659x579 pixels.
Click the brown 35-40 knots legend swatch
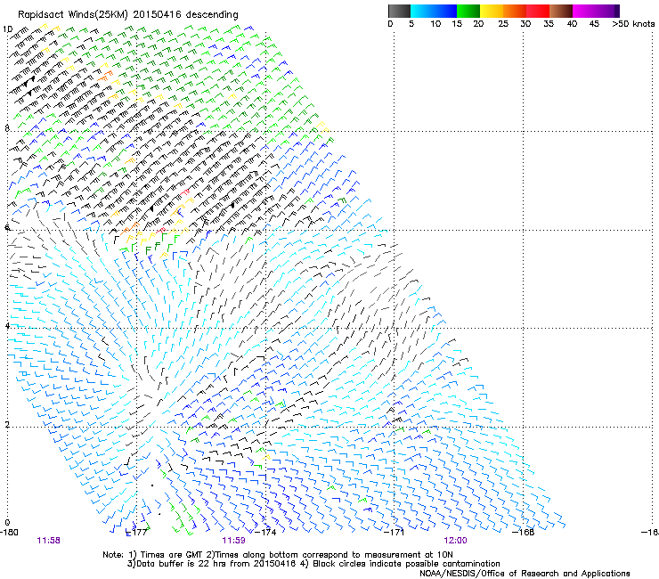point(561,11)
